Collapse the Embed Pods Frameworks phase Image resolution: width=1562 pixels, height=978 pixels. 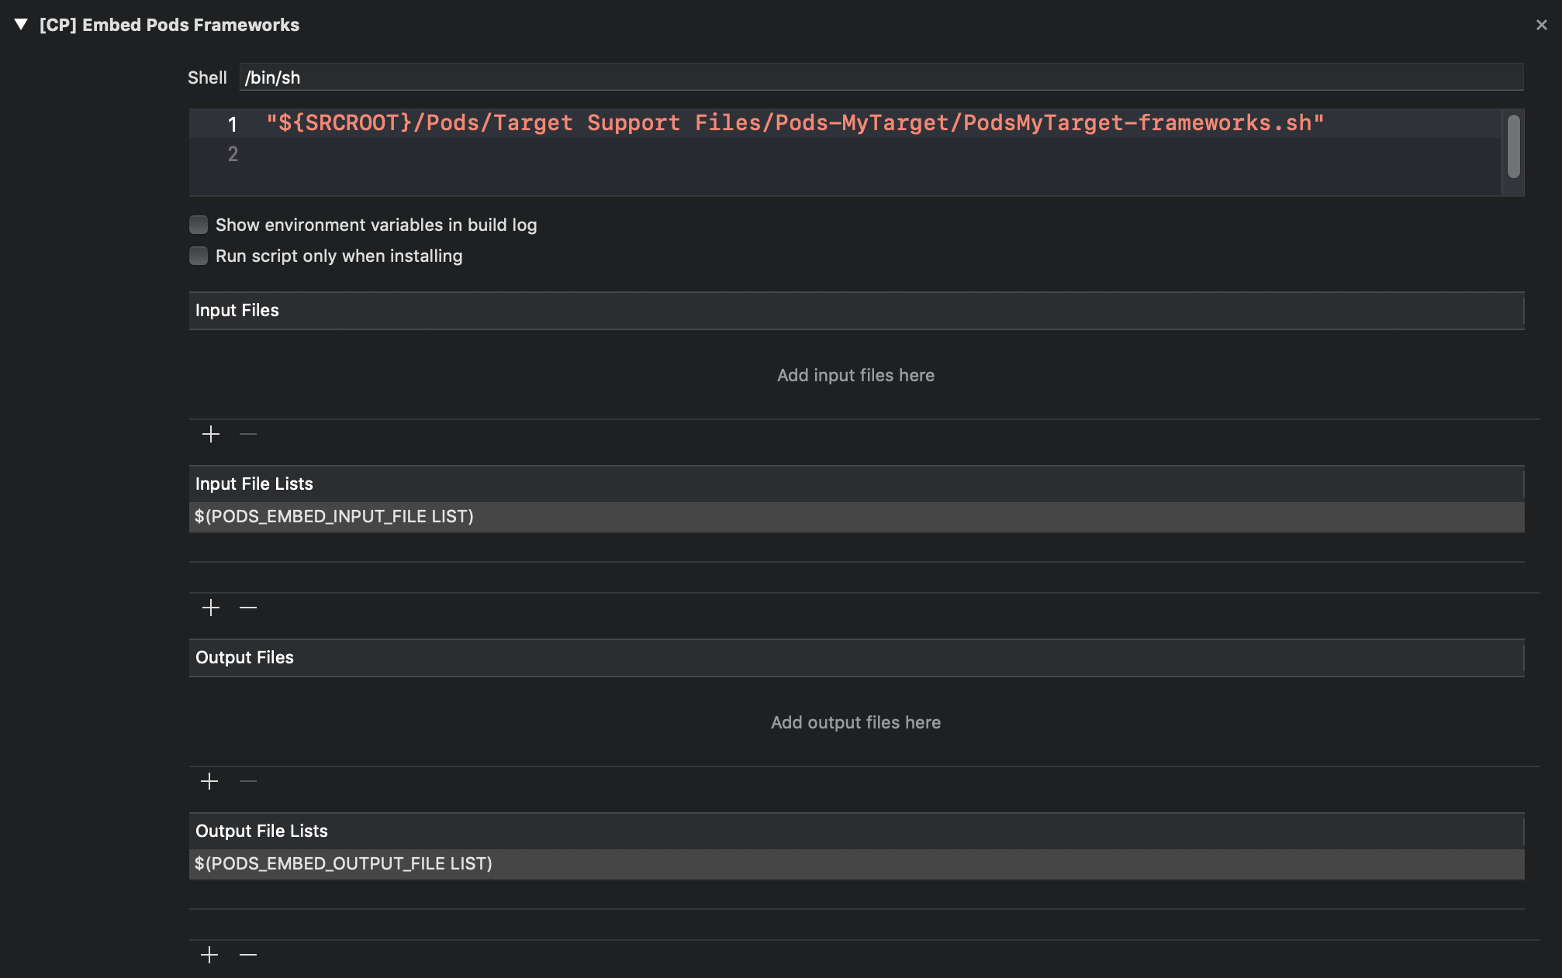pyautogui.click(x=21, y=25)
